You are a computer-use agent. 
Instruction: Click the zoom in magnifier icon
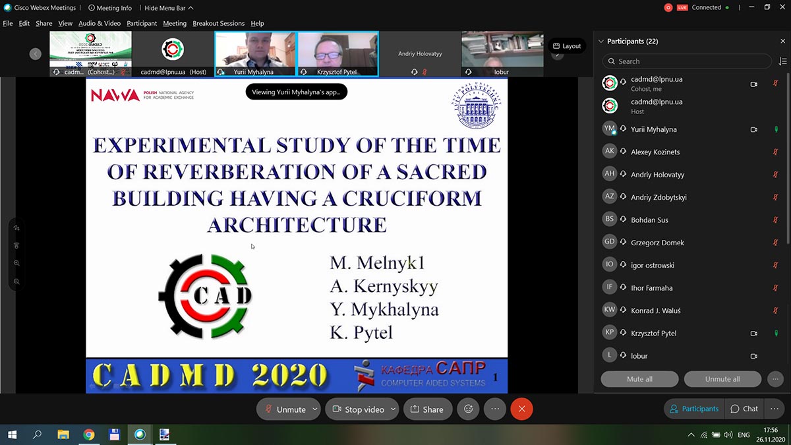[16, 263]
